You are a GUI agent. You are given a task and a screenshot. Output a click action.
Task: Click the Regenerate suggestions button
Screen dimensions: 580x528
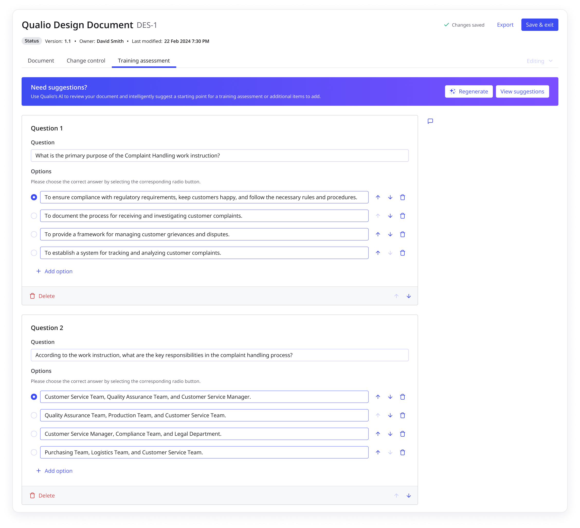click(x=469, y=91)
